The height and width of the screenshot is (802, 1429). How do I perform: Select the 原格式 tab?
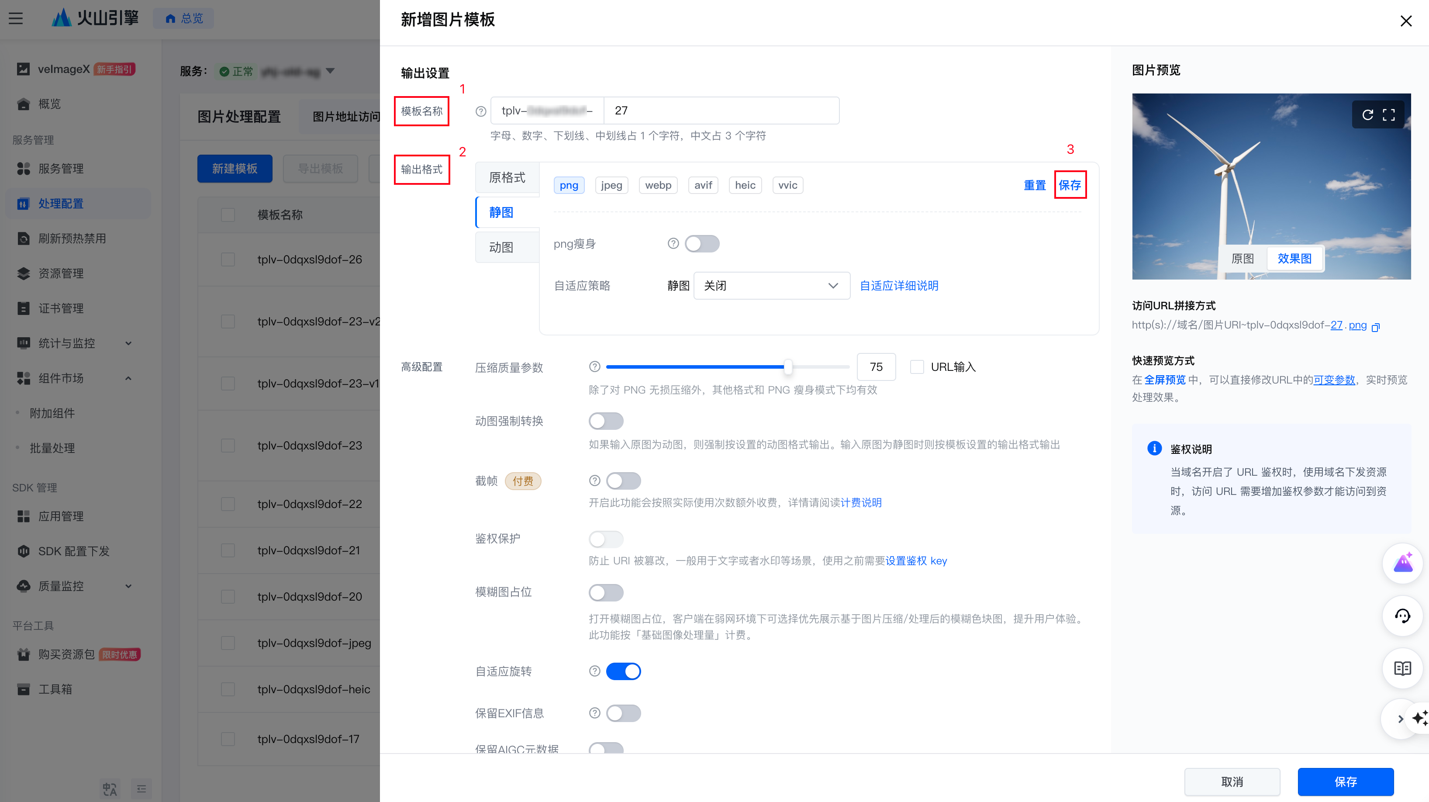tap(507, 178)
